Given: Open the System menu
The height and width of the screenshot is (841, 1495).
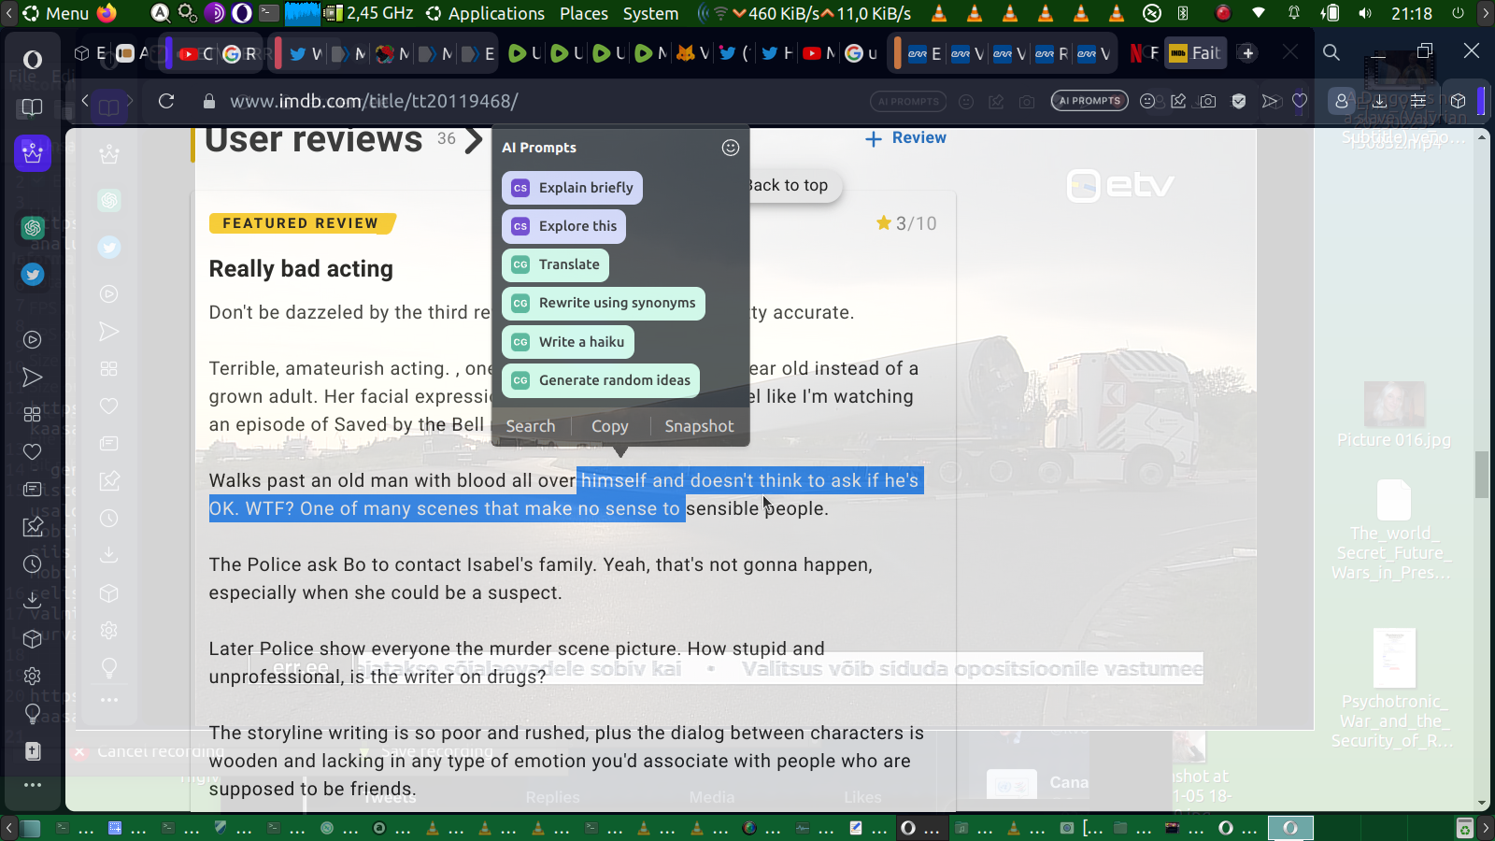Looking at the screenshot, I should 650,13.
